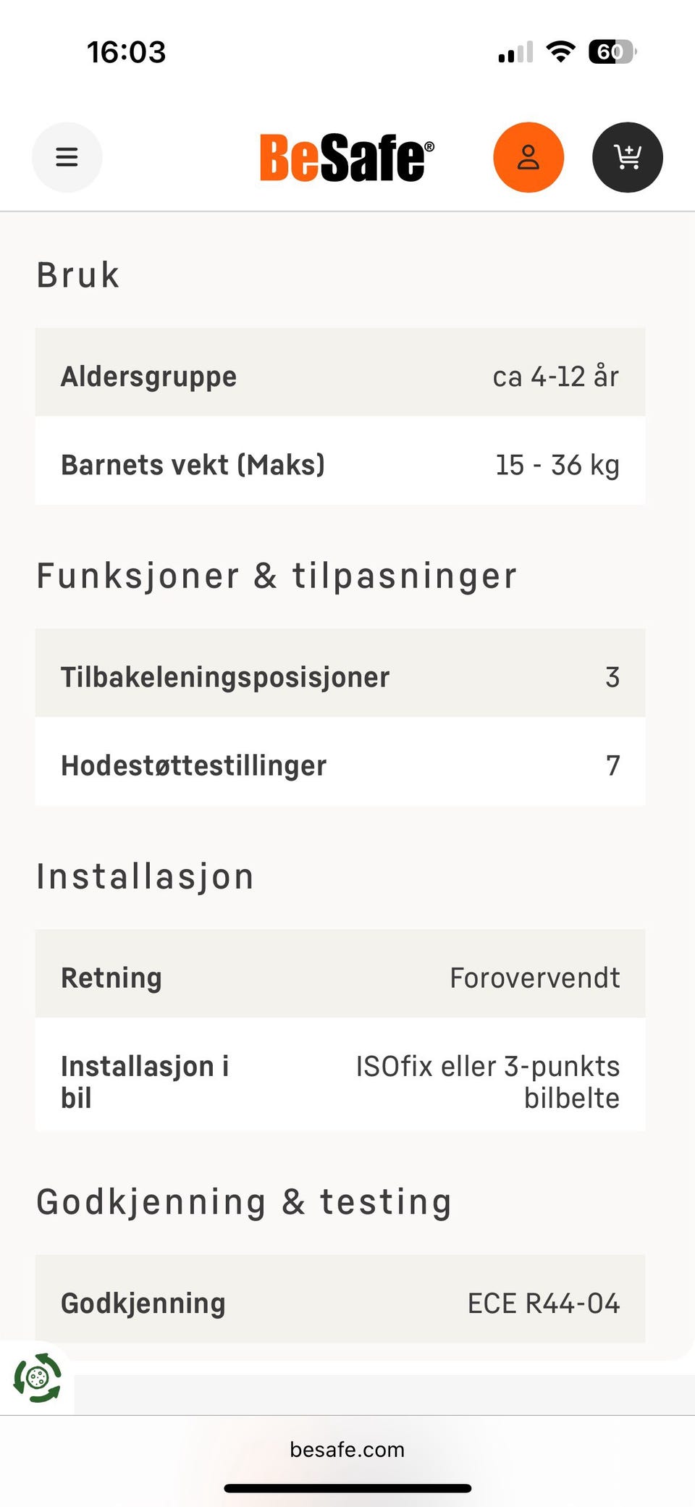
Task: Tap the 16:03 clock
Action: tap(127, 52)
